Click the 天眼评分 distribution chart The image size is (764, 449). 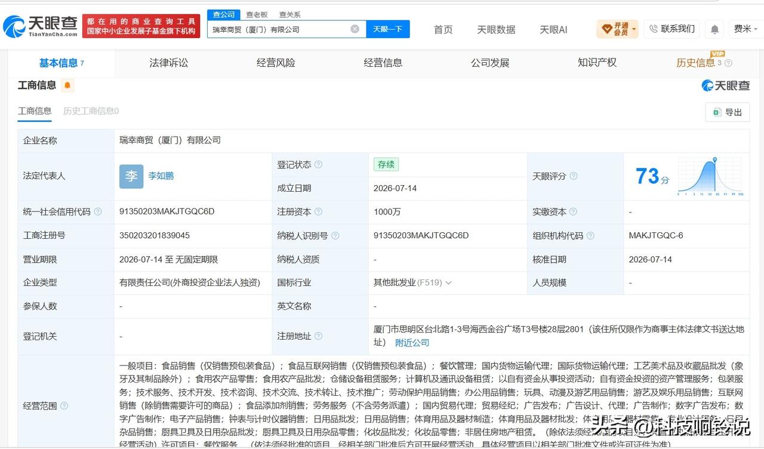click(x=710, y=176)
